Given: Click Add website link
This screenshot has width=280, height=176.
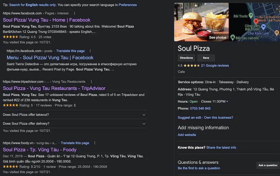Looking at the screenshot, I should click(x=187, y=135).
